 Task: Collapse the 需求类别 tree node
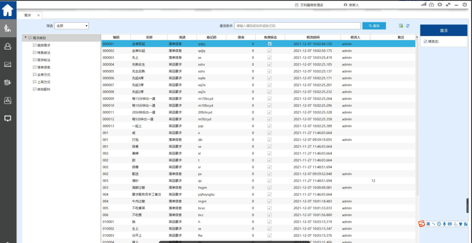(26, 38)
